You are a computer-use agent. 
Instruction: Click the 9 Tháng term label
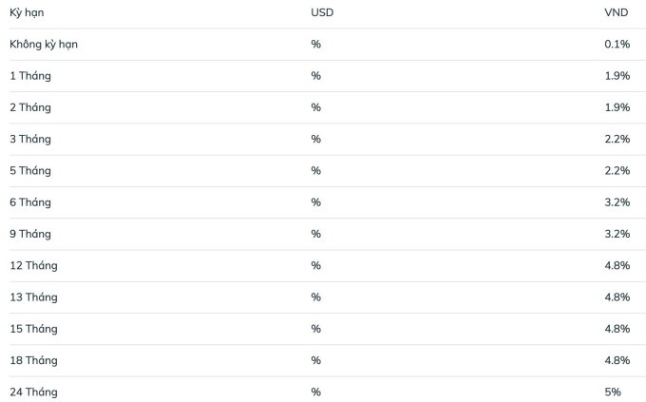(x=30, y=234)
